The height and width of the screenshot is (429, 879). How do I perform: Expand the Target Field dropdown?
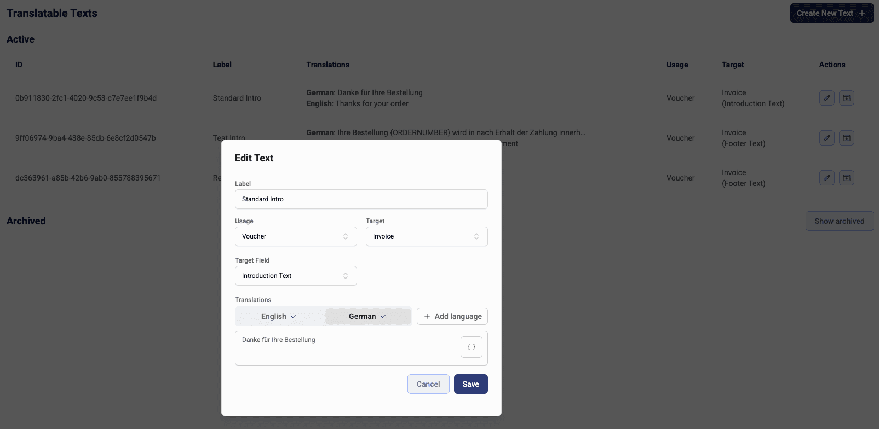pyautogui.click(x=296, y=276)
